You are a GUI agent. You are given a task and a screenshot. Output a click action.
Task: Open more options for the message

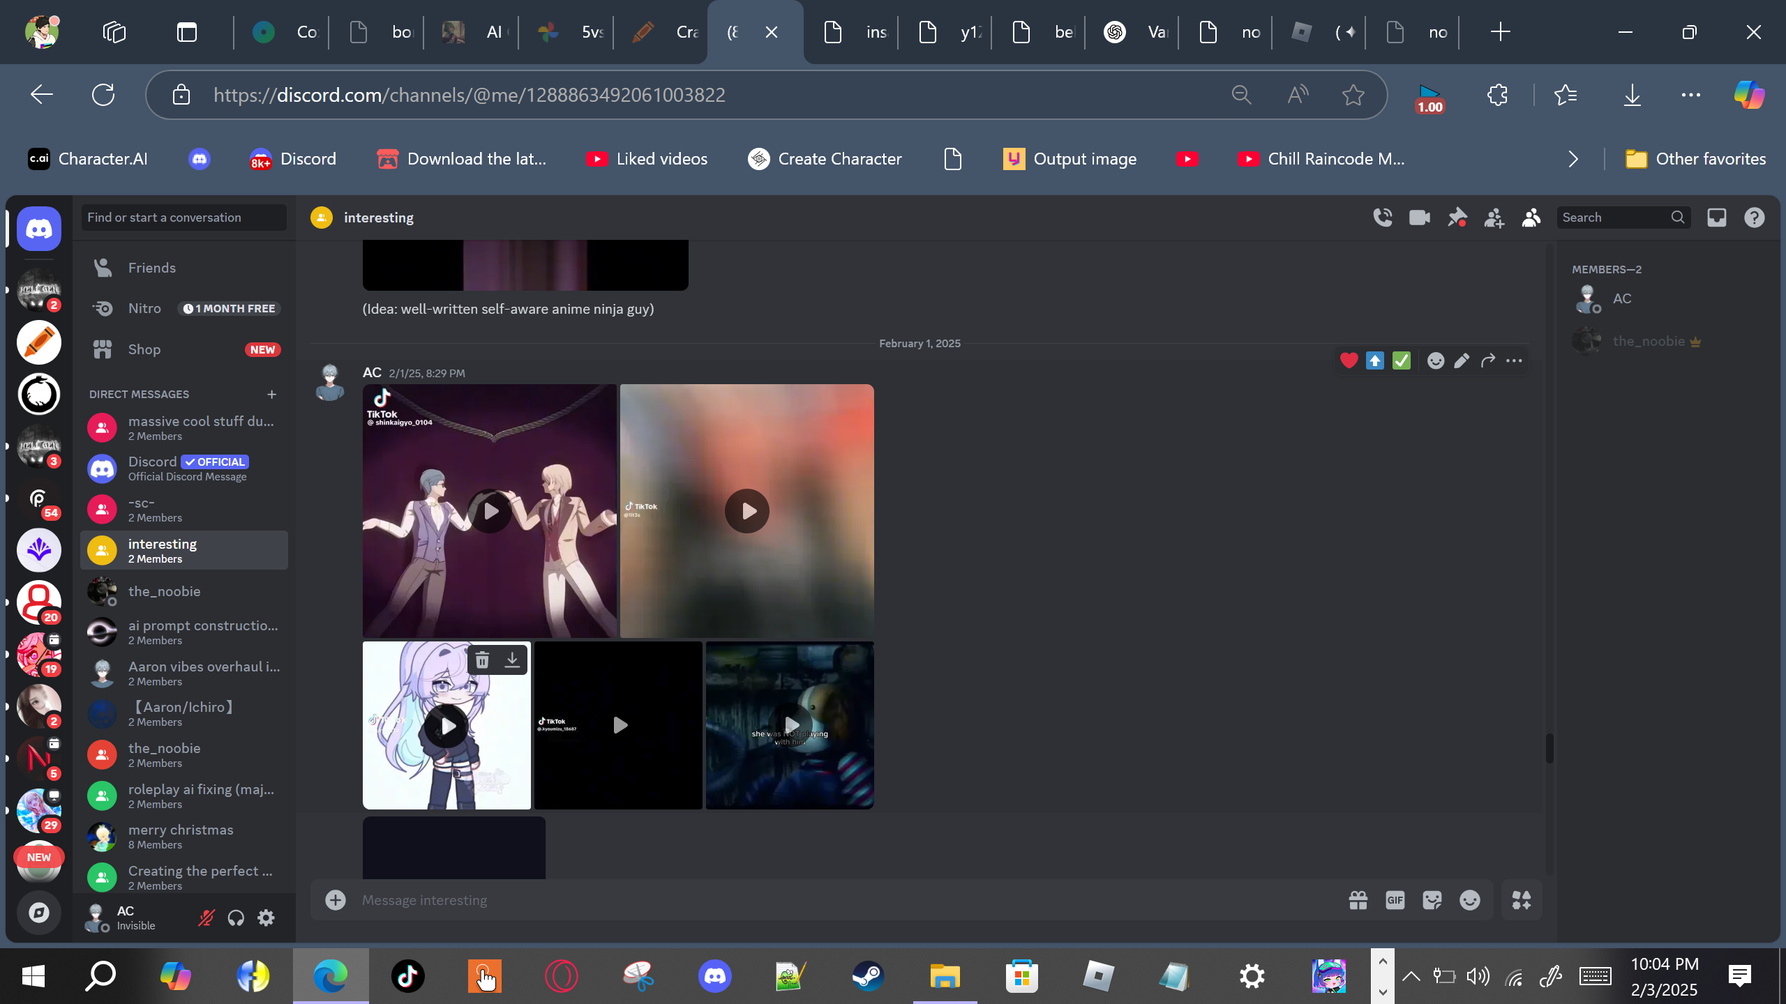pos(1514,360)
